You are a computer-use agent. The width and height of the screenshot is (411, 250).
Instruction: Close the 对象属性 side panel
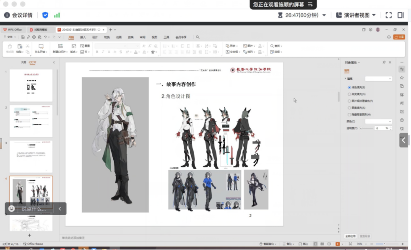click(390, 62)
